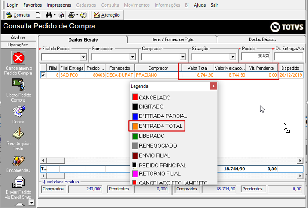Click the red CANCELADO color swatch
Screen dimensions: 308x208
point(135,97)
